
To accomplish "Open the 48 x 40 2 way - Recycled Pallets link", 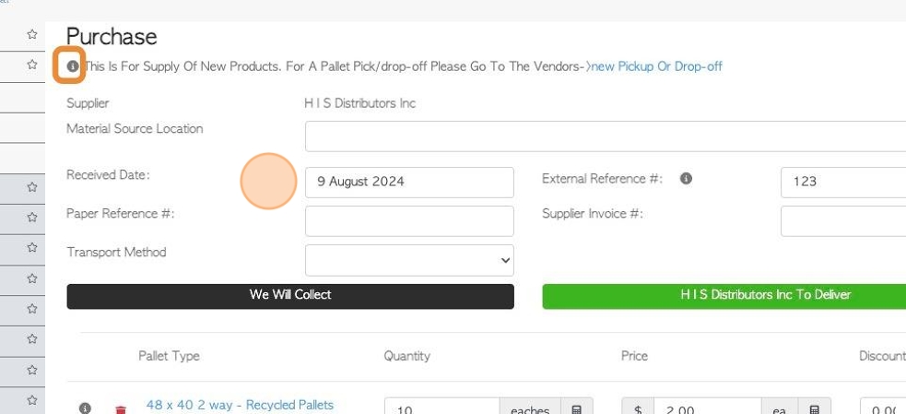I will tap(240, 405).
